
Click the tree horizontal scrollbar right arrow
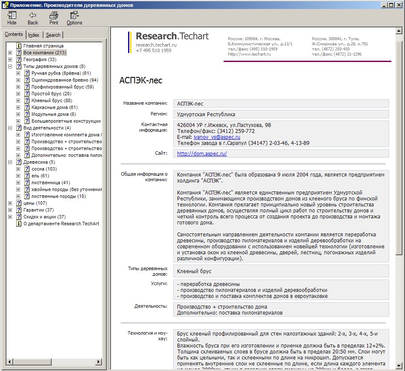click(99, 362)
